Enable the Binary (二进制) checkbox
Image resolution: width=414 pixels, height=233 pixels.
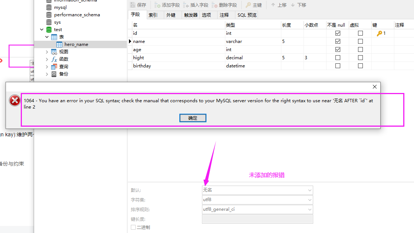coord(133,227)
